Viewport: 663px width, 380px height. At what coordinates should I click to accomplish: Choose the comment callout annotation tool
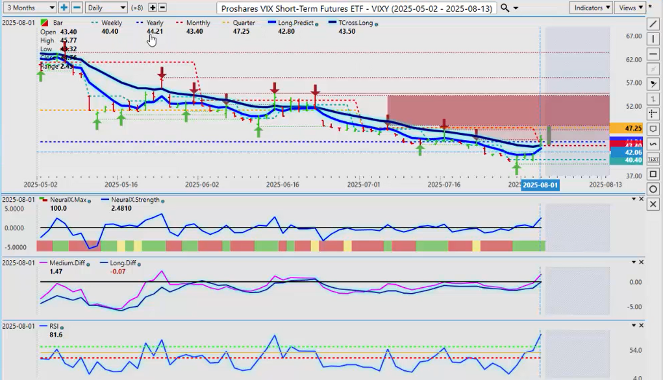tap(653, 128)
